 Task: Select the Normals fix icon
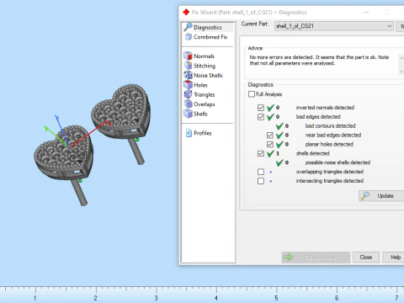[x=188, y=56]
